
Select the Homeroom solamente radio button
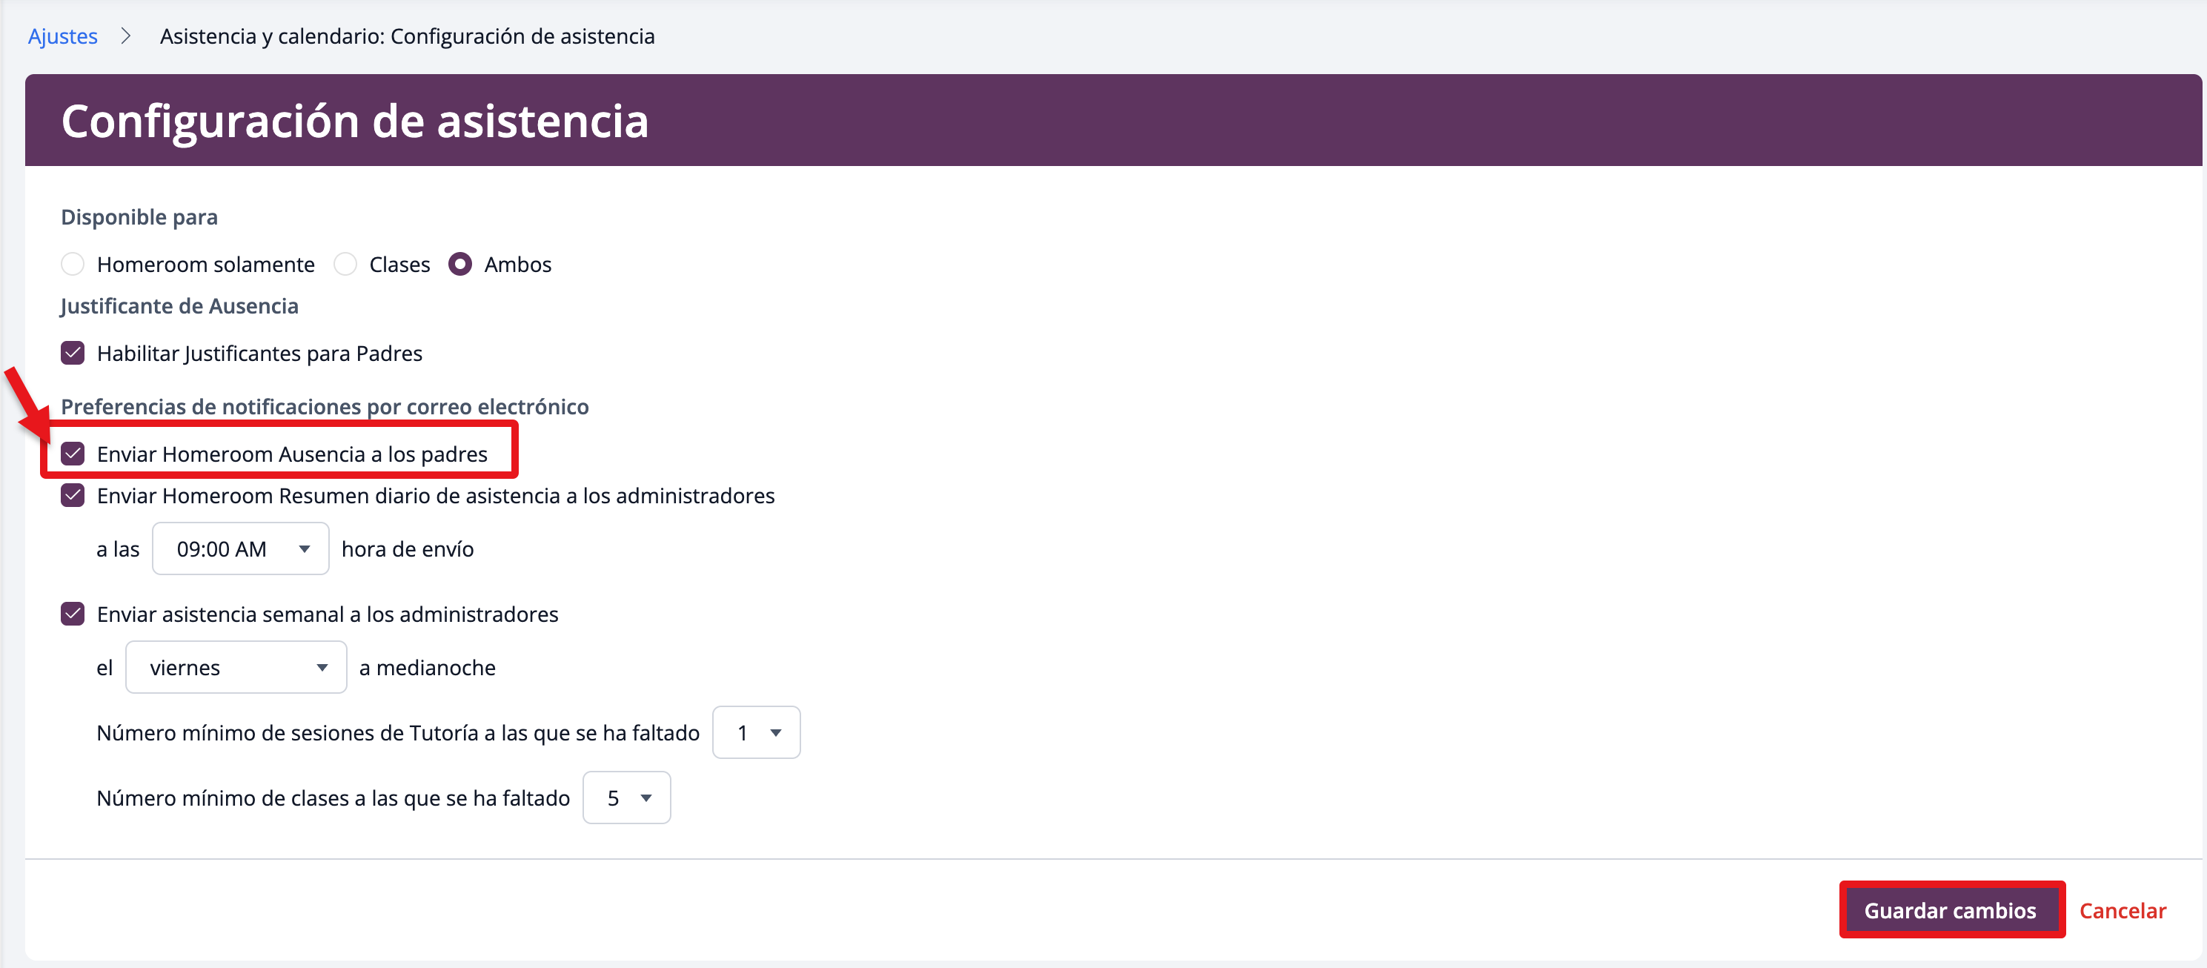(x=73, y=264)
